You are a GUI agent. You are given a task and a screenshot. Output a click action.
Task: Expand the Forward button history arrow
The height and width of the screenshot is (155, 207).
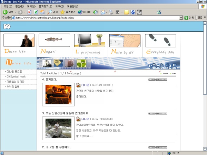click(x=25, y=12)
